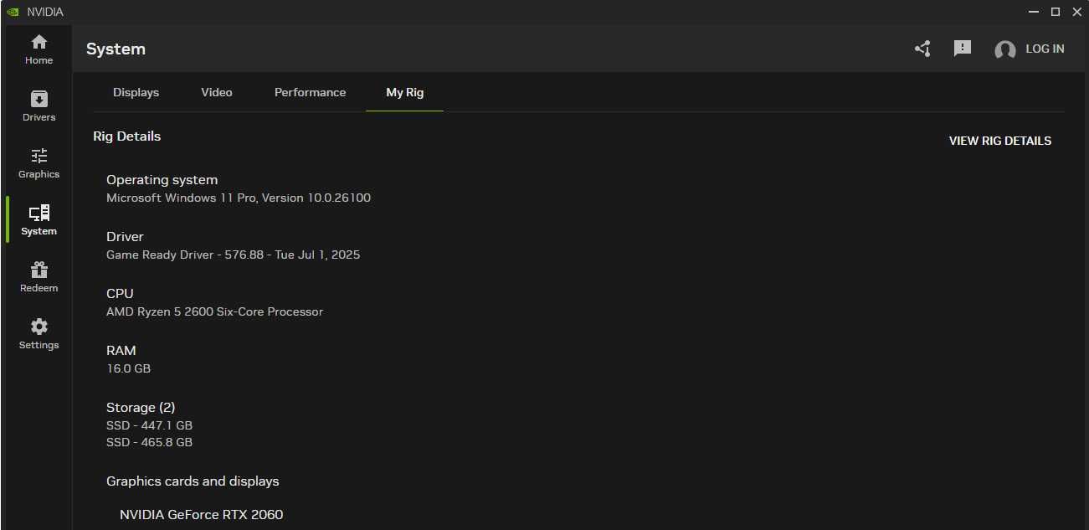The width and height of the screenshot is (1089, 530).
Task: Click Game Ready Driver 576.88 text
Action: (233, 255)
